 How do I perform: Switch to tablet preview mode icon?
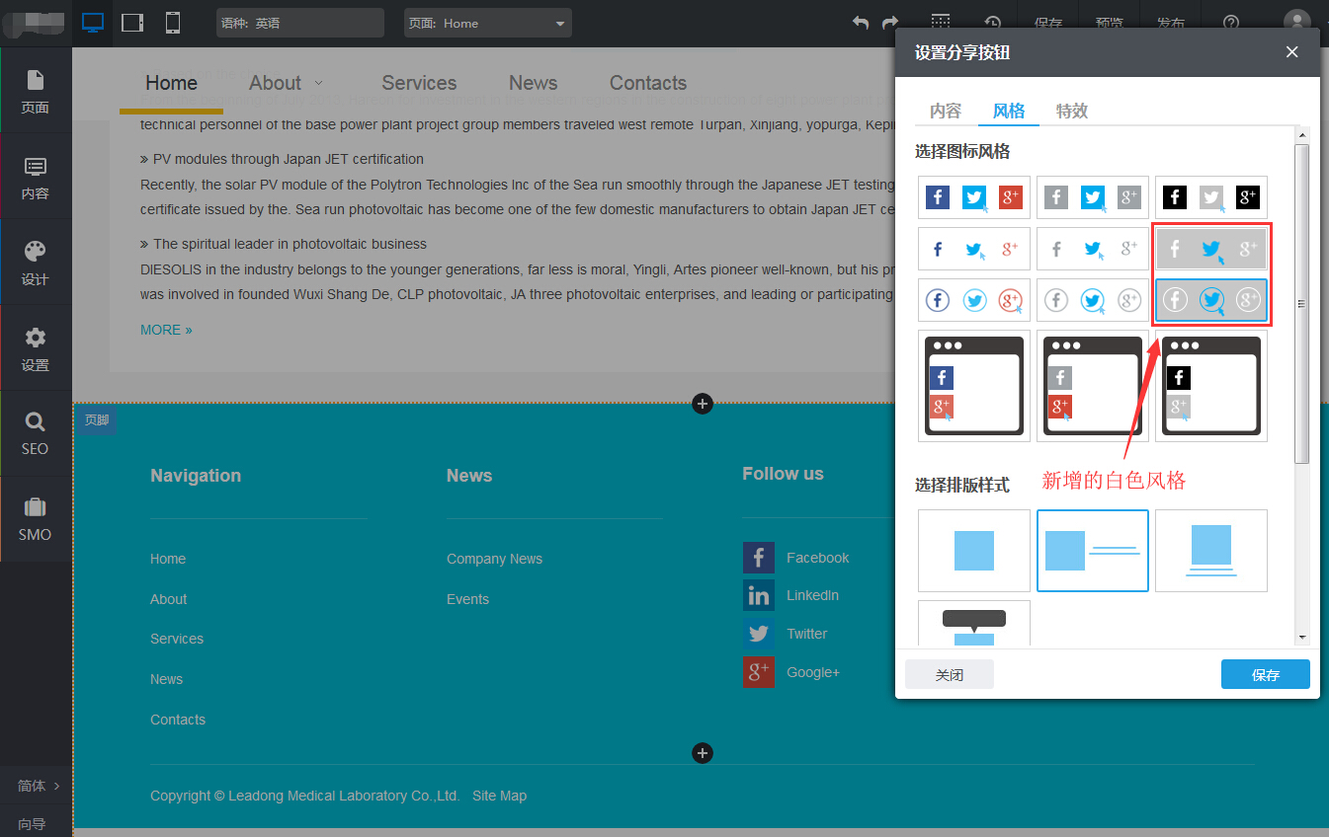(132, 23)
